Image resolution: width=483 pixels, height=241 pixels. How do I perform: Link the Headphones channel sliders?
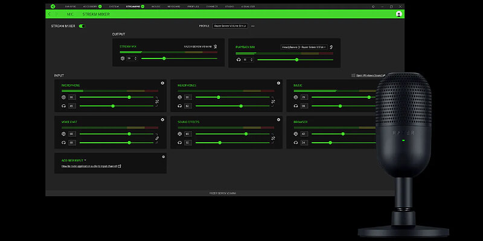point(273,101)
